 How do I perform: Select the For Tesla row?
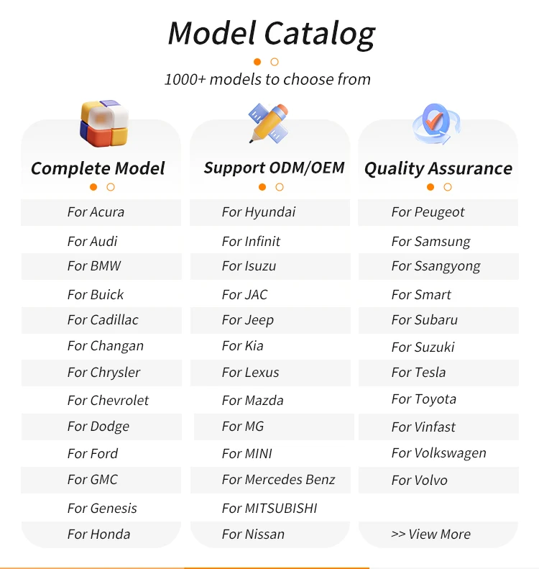point(418,373)
